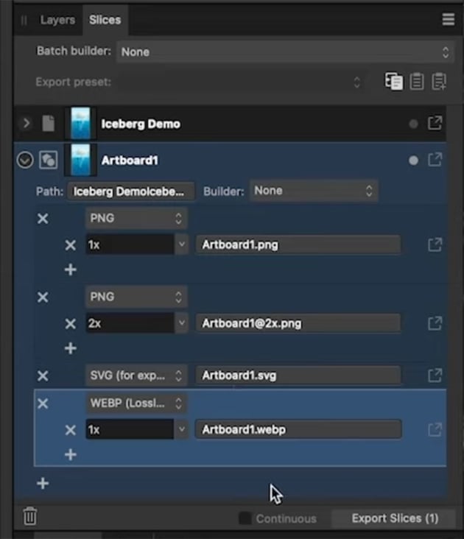
Task: Edit the 1x scale field for Artboard1.png
Action: 130,244
